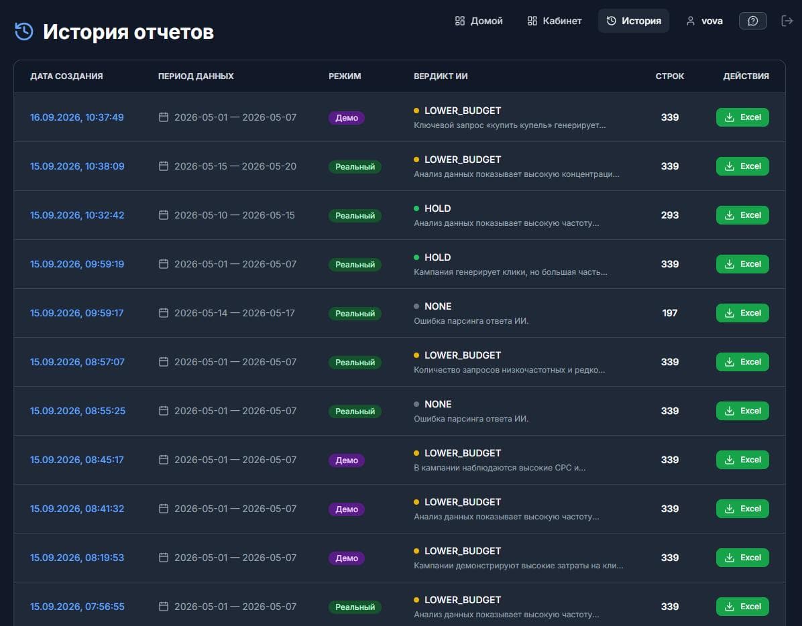Click the Дата создания column header
The width and height of the screenshot is (802, 626).
[66, 76]
